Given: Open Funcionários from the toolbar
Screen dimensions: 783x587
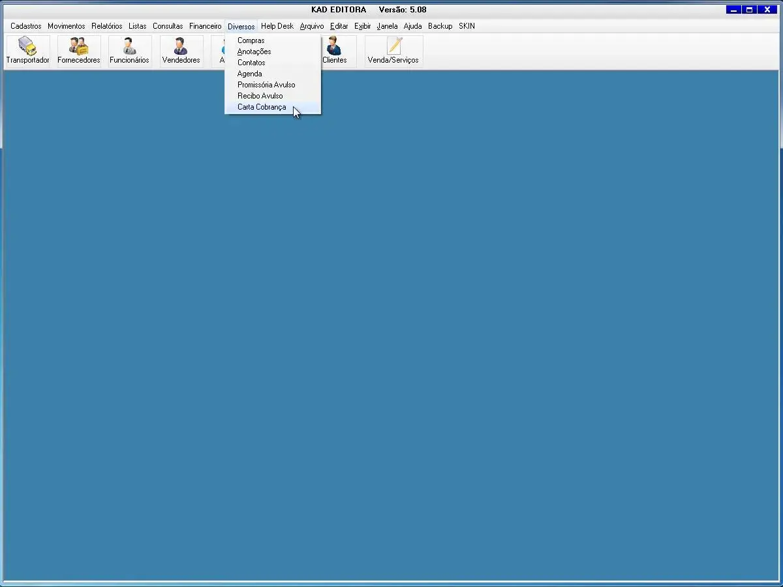Looking at the screenshot, I should coord(129,51).
